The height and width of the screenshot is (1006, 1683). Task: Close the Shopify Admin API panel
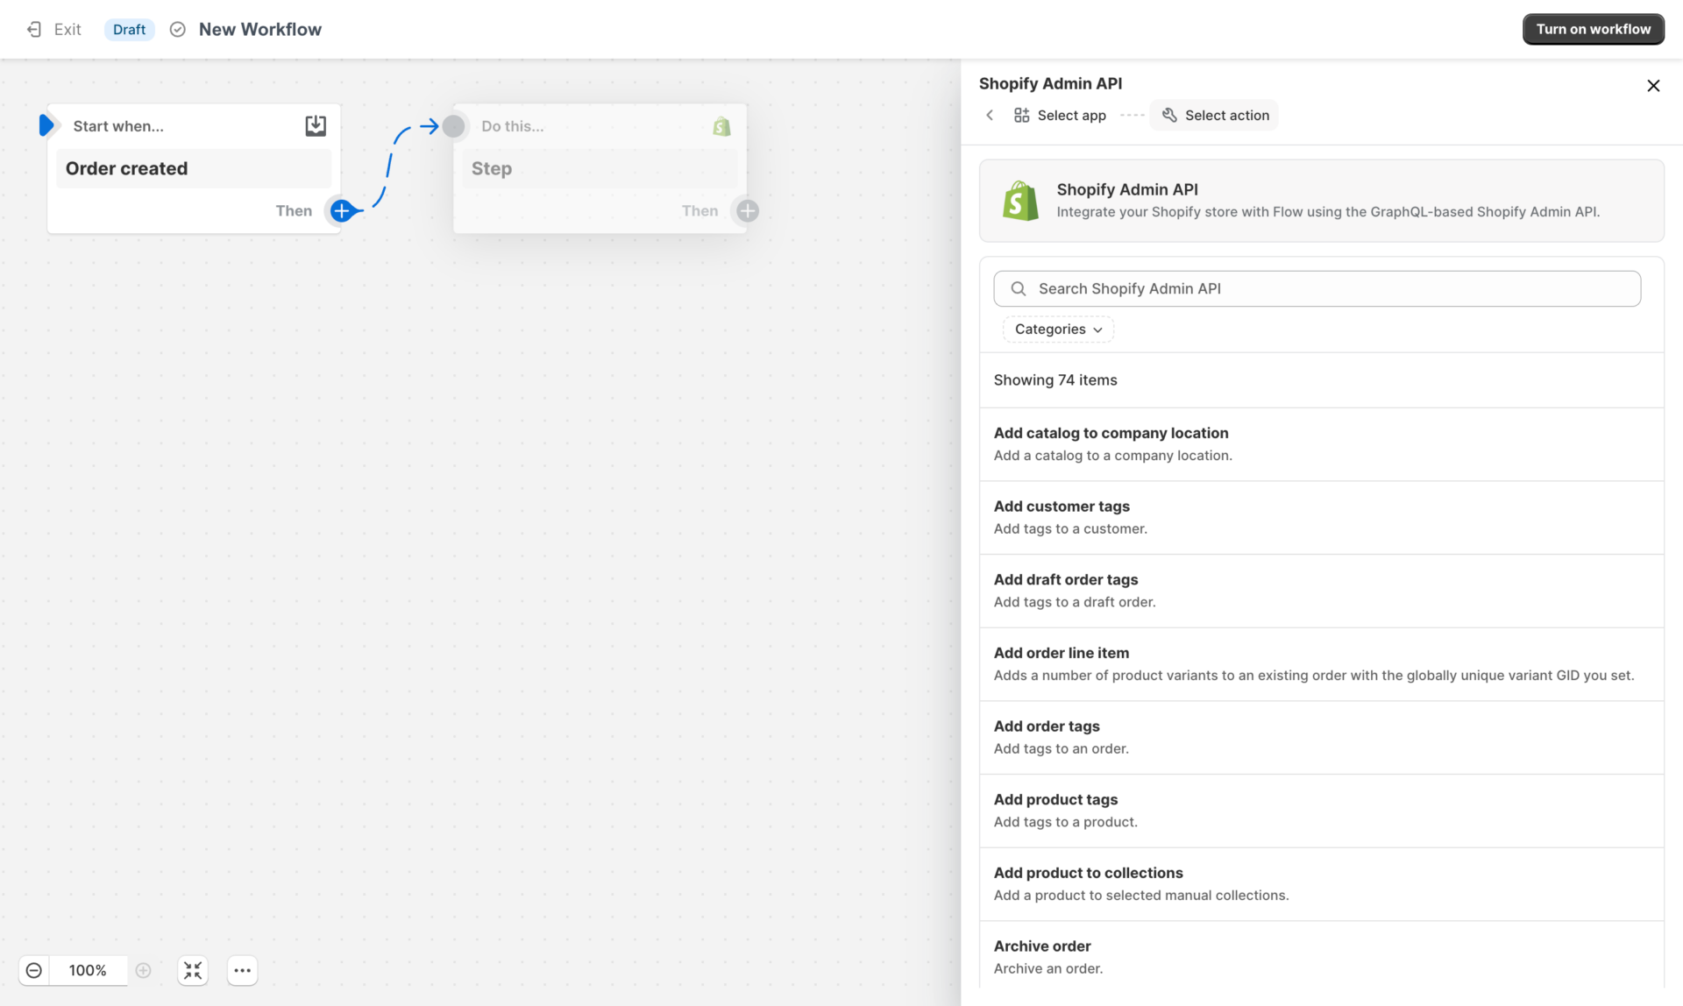[x=1653, y=85]
